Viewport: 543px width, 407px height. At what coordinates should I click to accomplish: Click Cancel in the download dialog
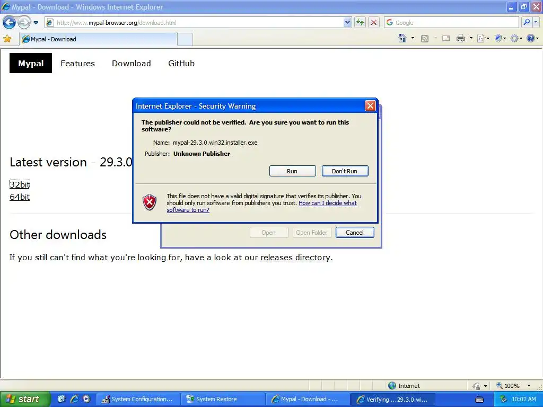click(355, 233)
